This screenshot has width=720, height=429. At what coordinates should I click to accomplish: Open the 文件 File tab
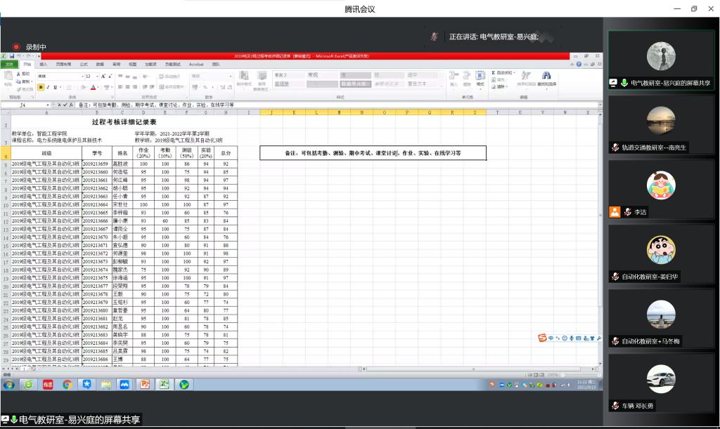9,64
